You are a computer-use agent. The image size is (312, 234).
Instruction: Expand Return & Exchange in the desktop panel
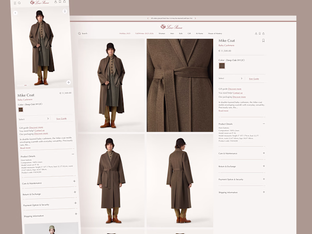coord(264,166)
